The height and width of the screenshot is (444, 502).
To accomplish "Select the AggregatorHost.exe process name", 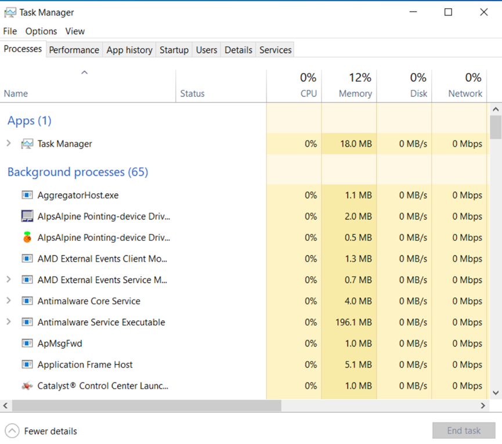I will (x=78, y=195).
